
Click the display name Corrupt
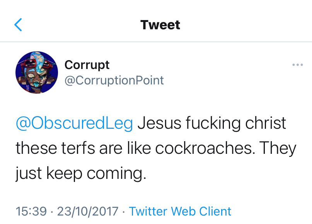click(87, 65)
